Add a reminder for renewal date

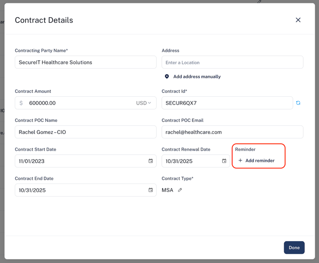256,161
